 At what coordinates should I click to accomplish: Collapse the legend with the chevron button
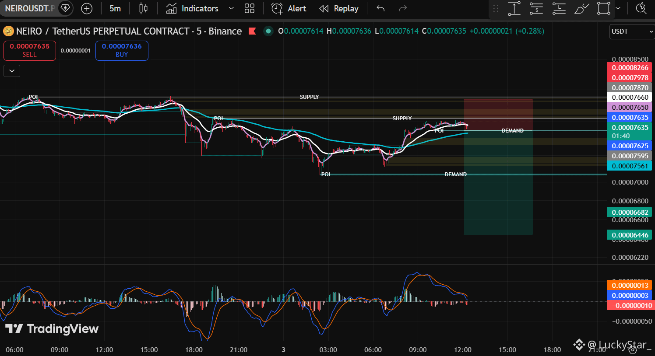12,71
